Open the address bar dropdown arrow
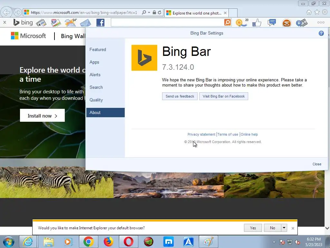This screenshot has height=248, width=330. coord(149,13)
